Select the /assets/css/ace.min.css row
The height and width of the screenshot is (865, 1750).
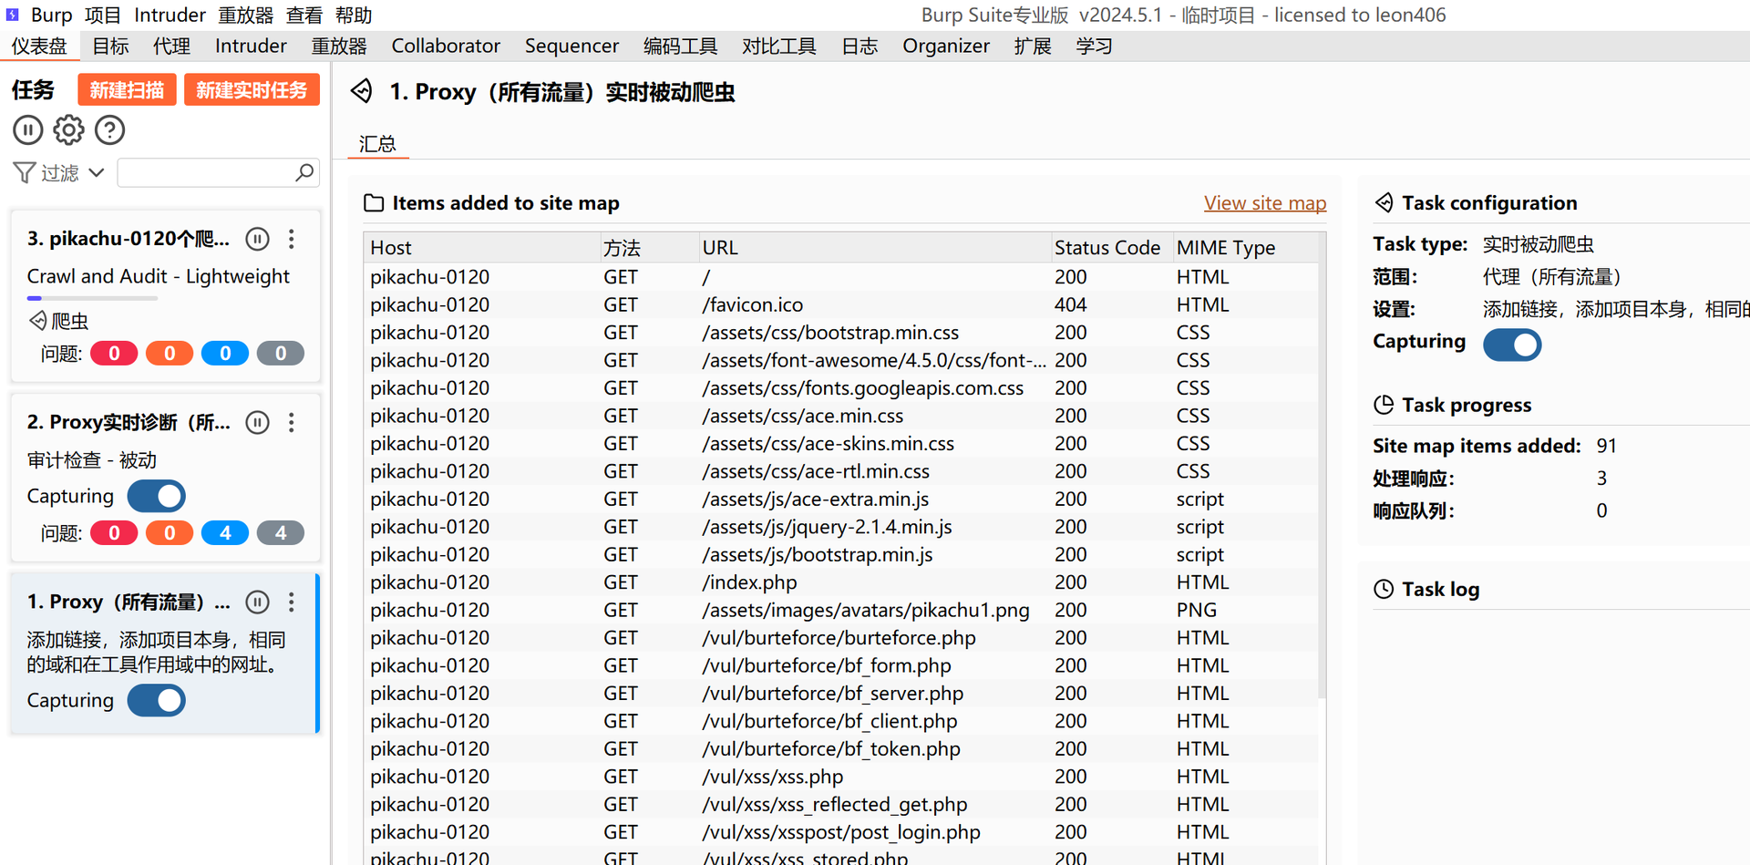(x=840, y=416)
